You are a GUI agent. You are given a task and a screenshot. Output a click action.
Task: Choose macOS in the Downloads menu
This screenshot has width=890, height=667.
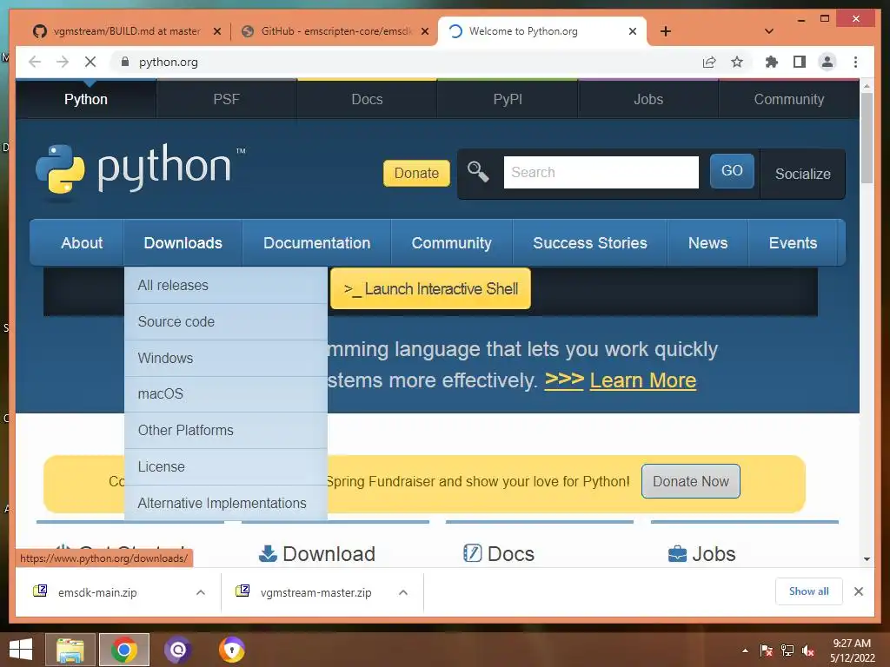[226, 393]
